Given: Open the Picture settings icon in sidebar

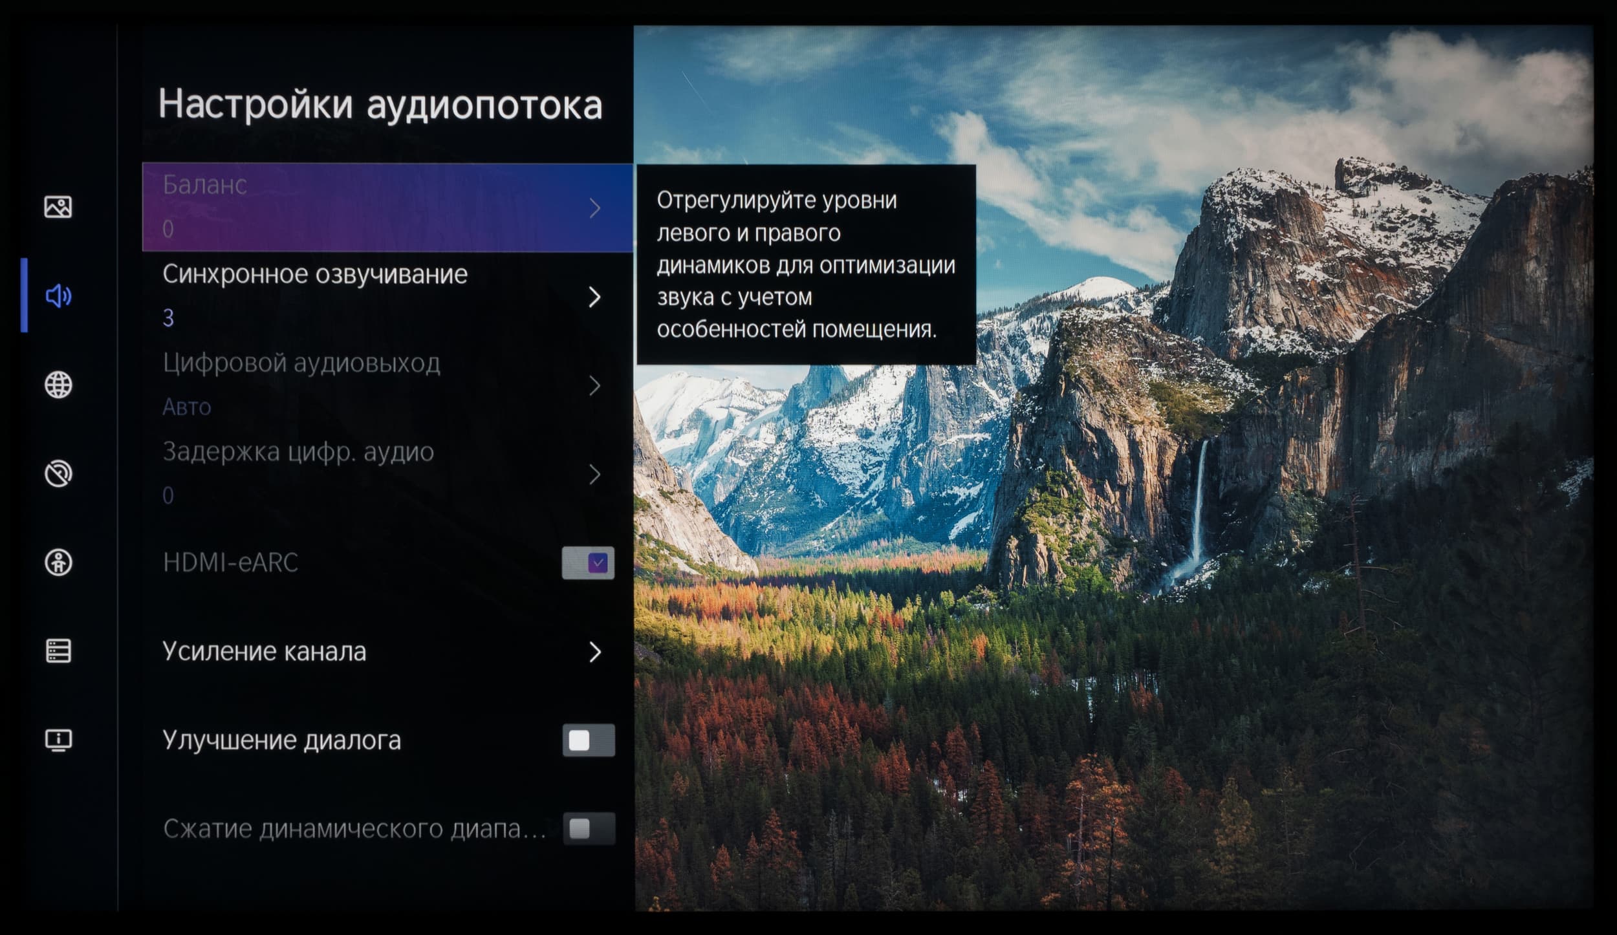Looking at the screenshot, I should coord(58,208).
